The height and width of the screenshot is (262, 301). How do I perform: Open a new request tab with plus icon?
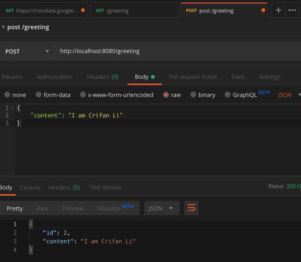click(278, 10)
